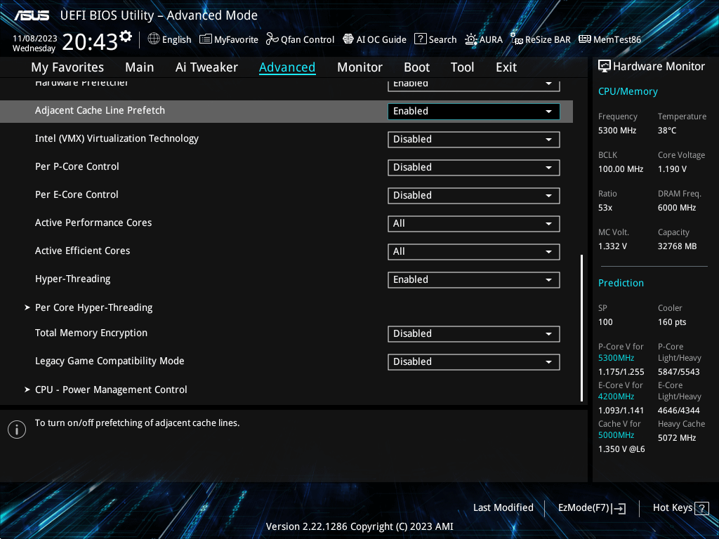Toggle ReSize BAR icon
The image size is (719, 539).
pyautogui.click(x=516, y=39)
